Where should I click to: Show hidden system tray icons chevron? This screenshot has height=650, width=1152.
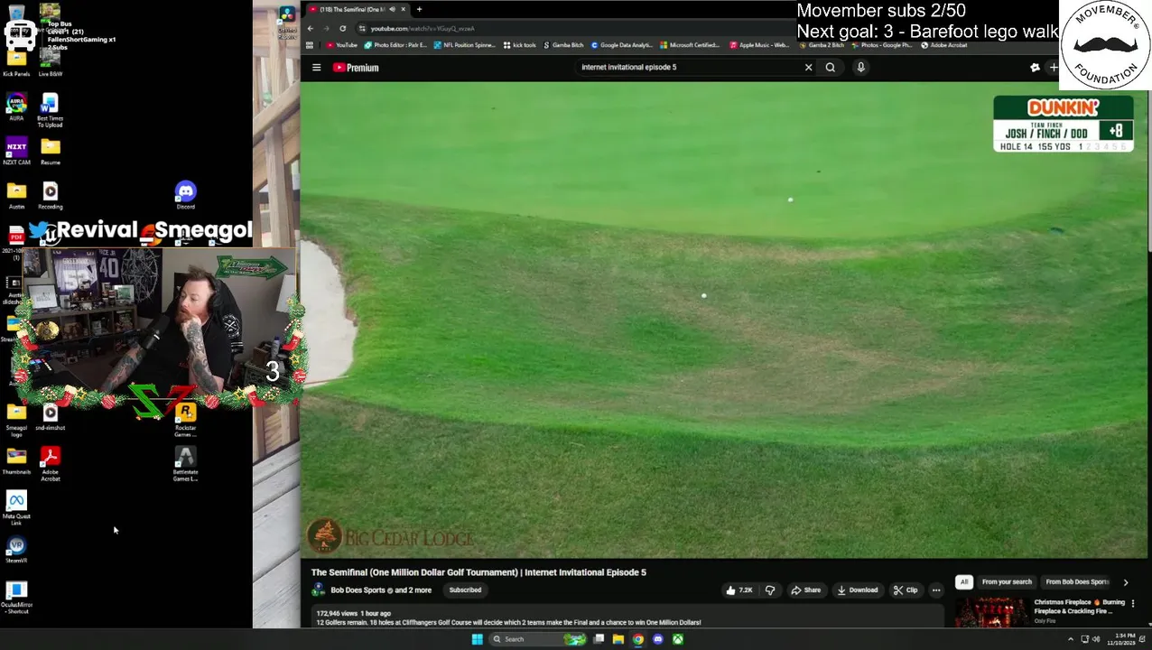tap(1073, 639)
